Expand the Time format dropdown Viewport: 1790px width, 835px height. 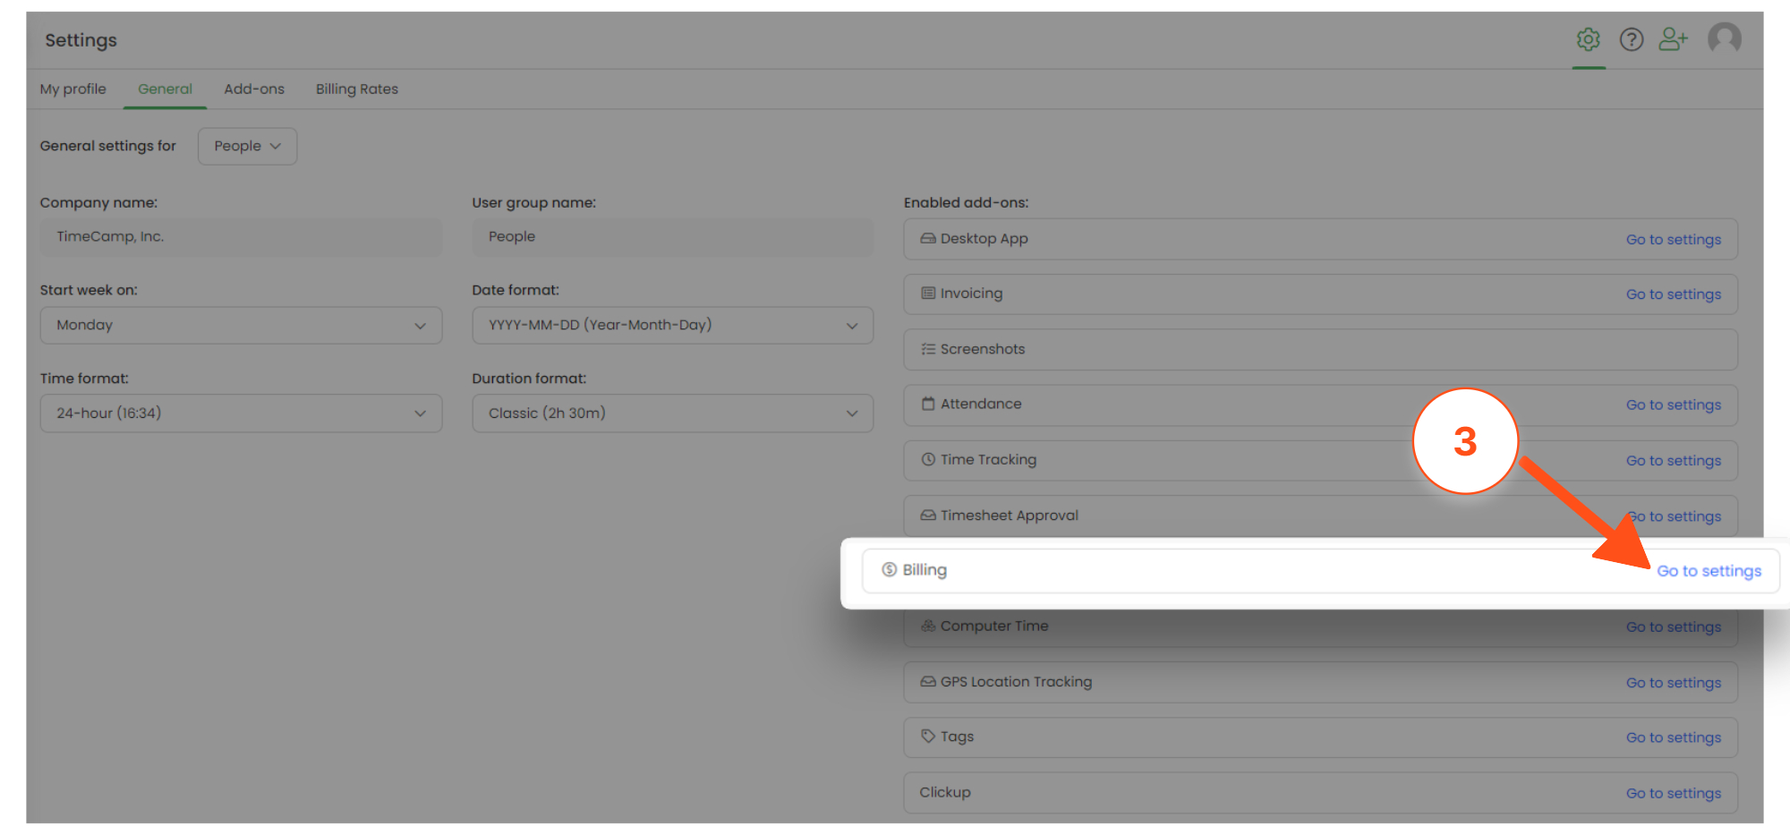(241, 413)
